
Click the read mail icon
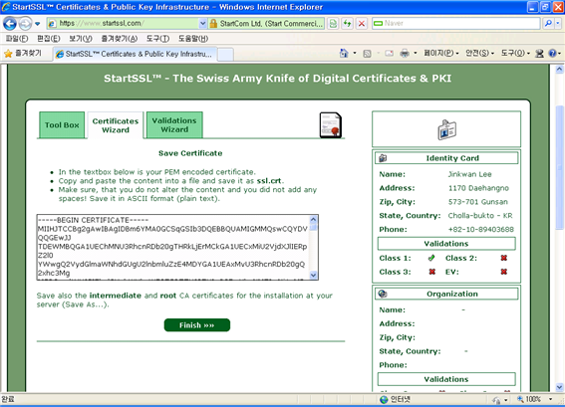tap(389, 54)
